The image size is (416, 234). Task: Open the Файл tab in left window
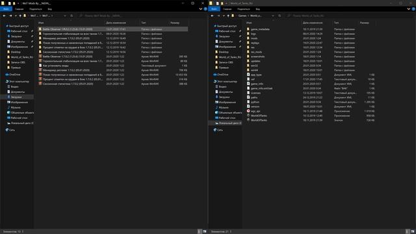point(6,9)
